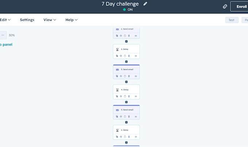Zoom out canvas with minus button
The height and width of the screenshot is (147, 248).
tap(3, 35)
